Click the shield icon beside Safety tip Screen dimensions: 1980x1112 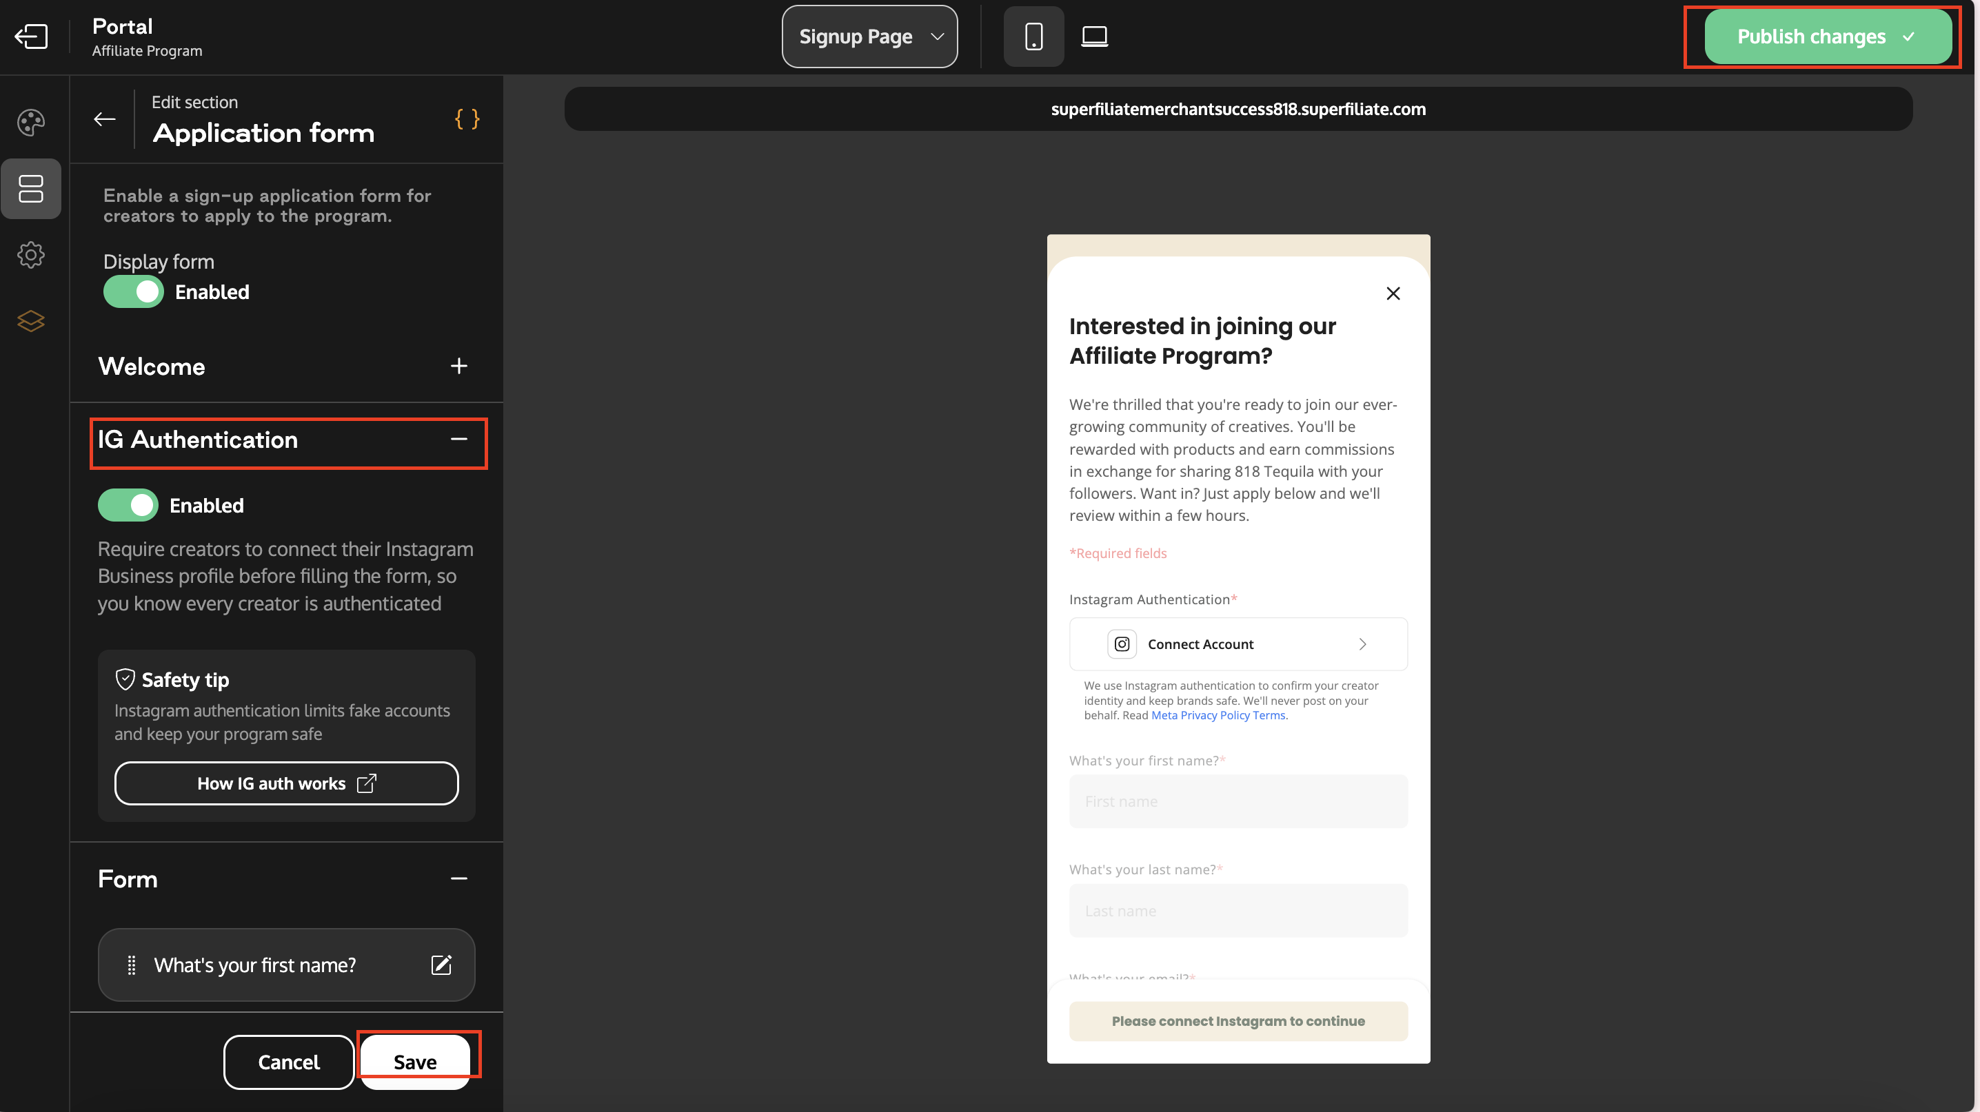click(125, 679)
